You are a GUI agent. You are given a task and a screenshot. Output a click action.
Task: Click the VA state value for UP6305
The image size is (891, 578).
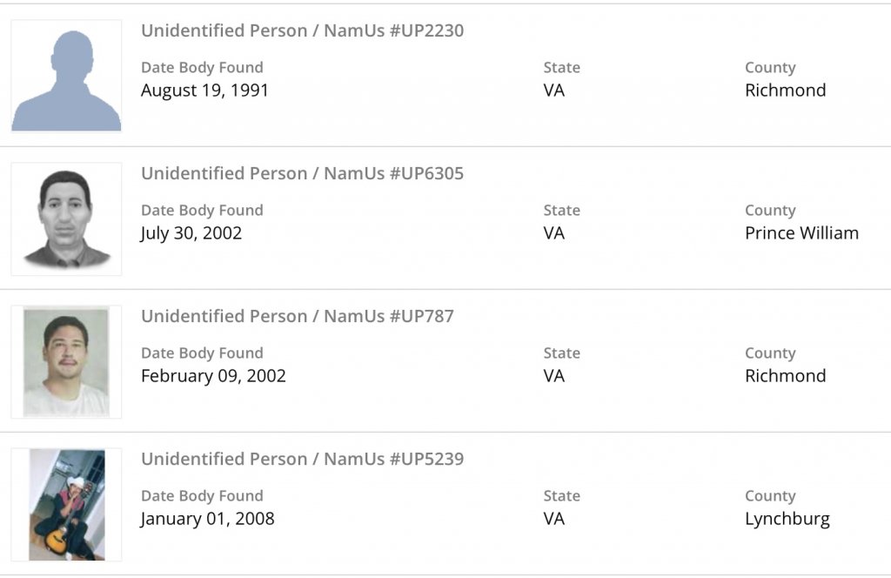click(x=553, y=233)
